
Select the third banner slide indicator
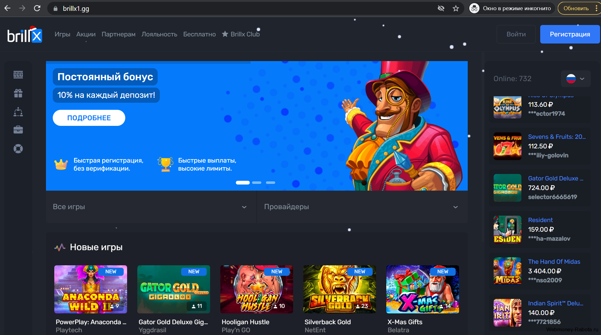[x=271, y=183]
